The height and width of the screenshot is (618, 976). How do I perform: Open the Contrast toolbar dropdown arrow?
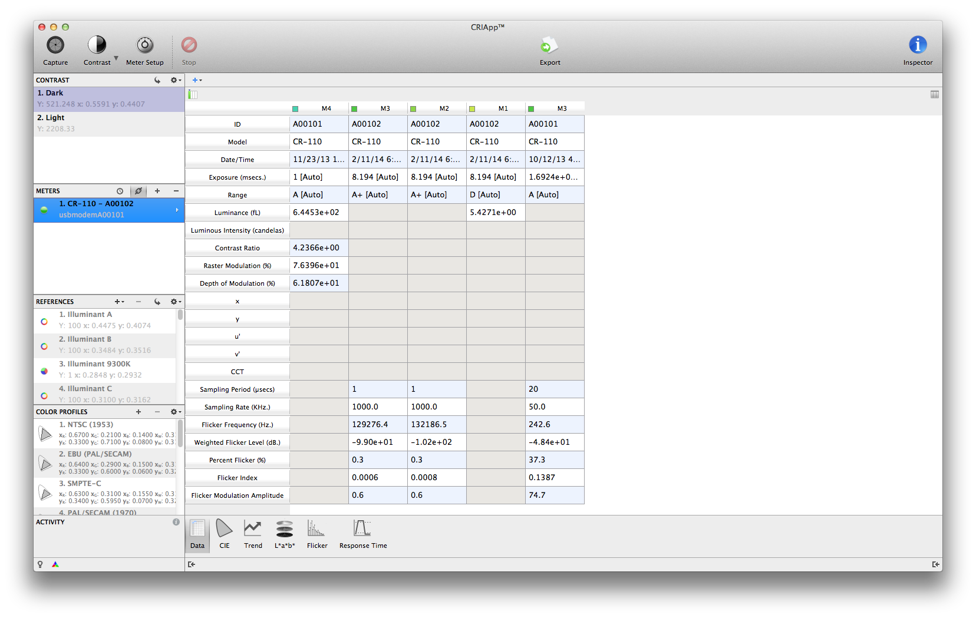pyautogui.click(x=116, y=58)
